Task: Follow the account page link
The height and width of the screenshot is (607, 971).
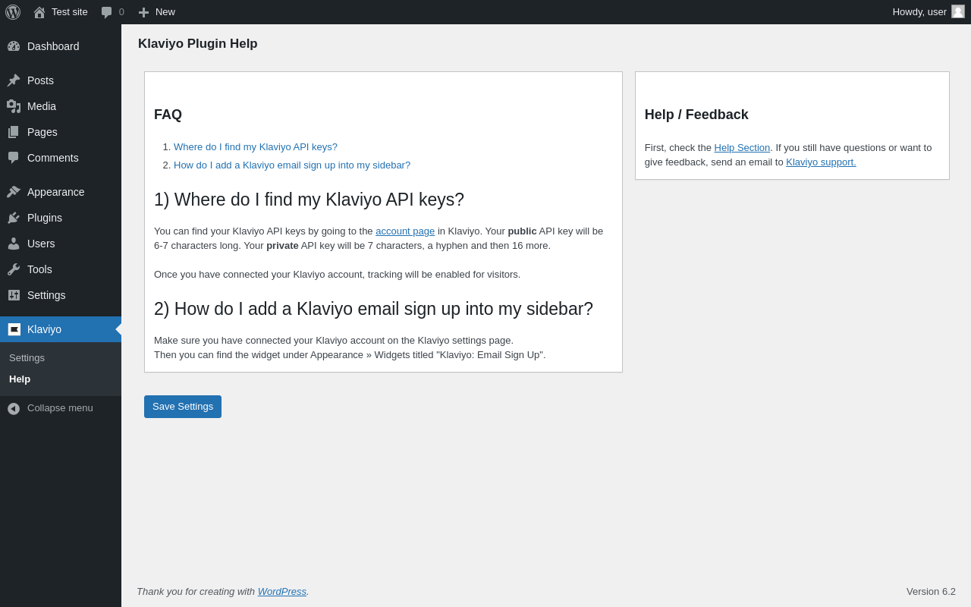Action: [x=405, y=231]
